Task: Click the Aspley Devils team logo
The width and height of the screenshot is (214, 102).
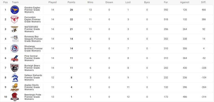Action: pyautogui.click(x=15, y=87)
